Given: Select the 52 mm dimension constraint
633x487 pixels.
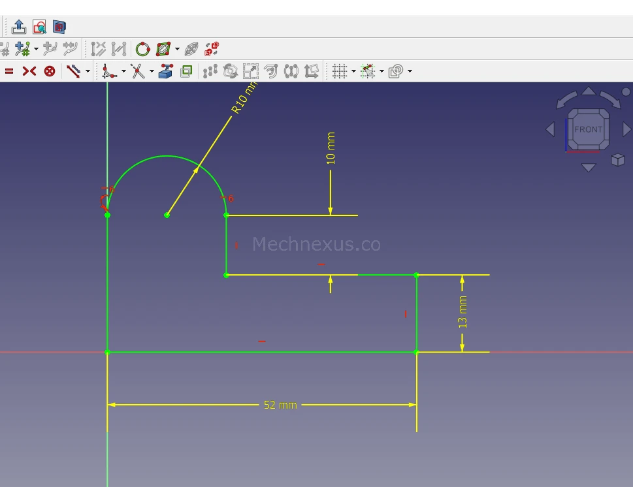Looking at the screenshot, I should 280,405.
